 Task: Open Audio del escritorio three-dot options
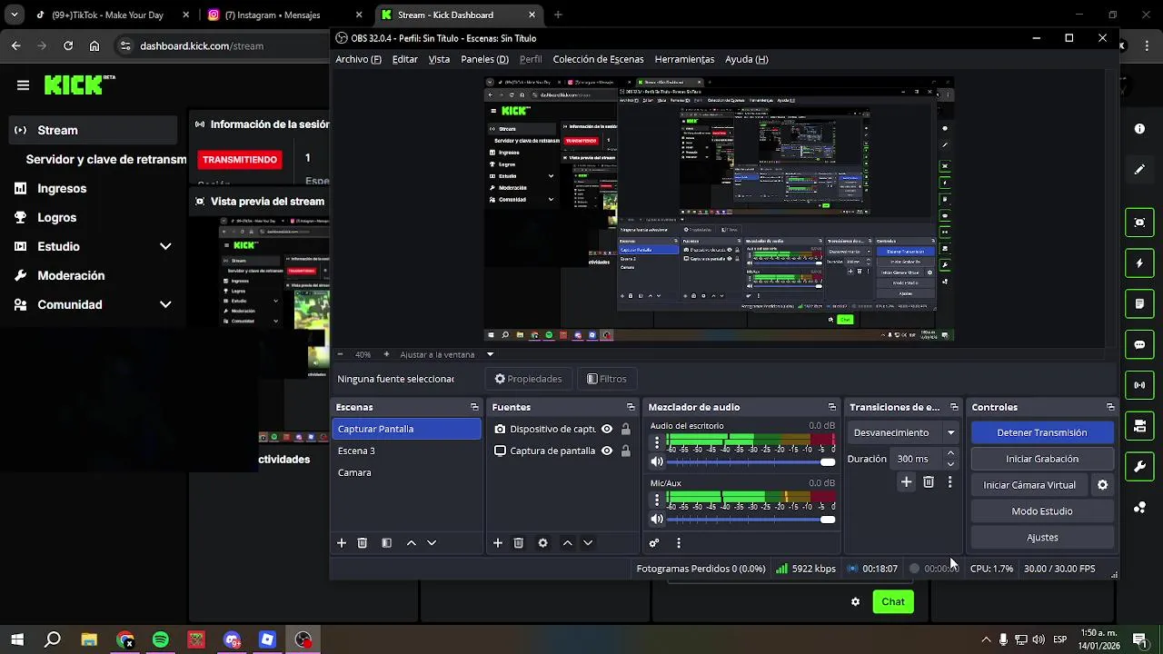[x=657, y=443]
